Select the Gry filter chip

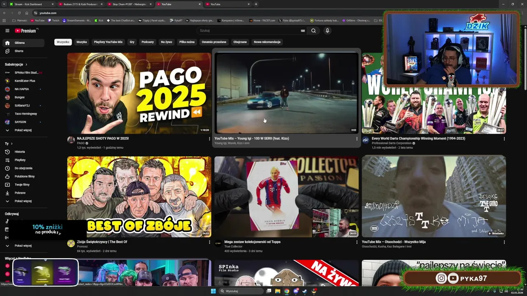click(132, 42)
